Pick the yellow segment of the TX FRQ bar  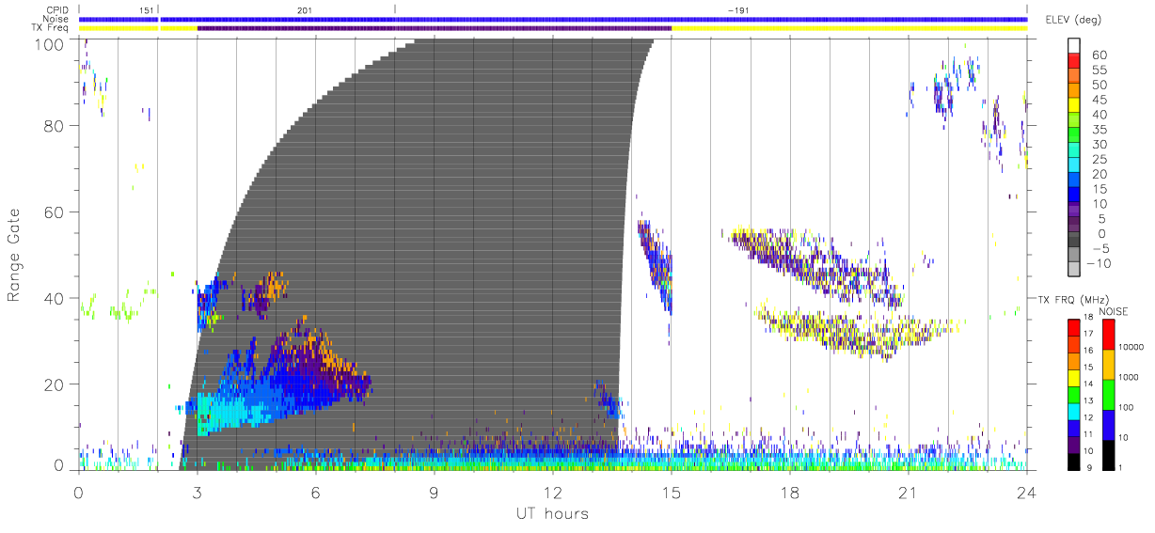(x=1073, y=377)
